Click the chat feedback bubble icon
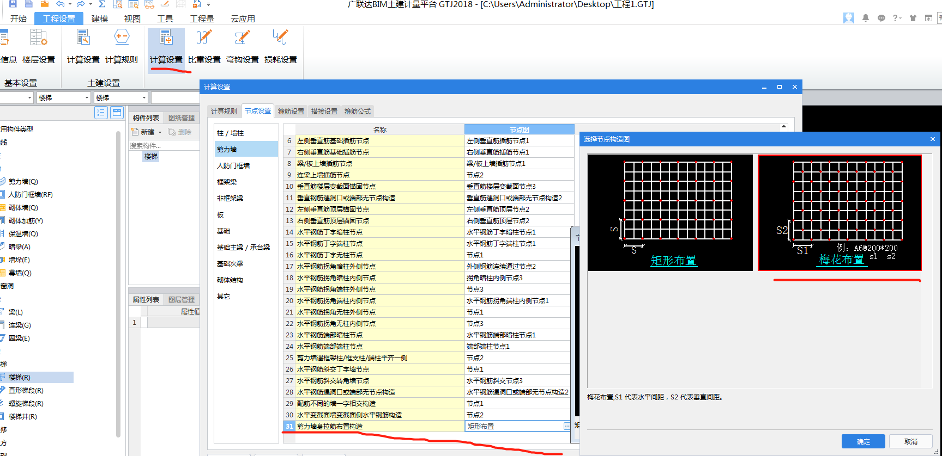Screen dimensions: 942x456 pos(881,18)
